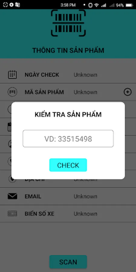Tap the CHECK button in dialog
The height and width of the screenshot is (272, 136).
(68, 165)
